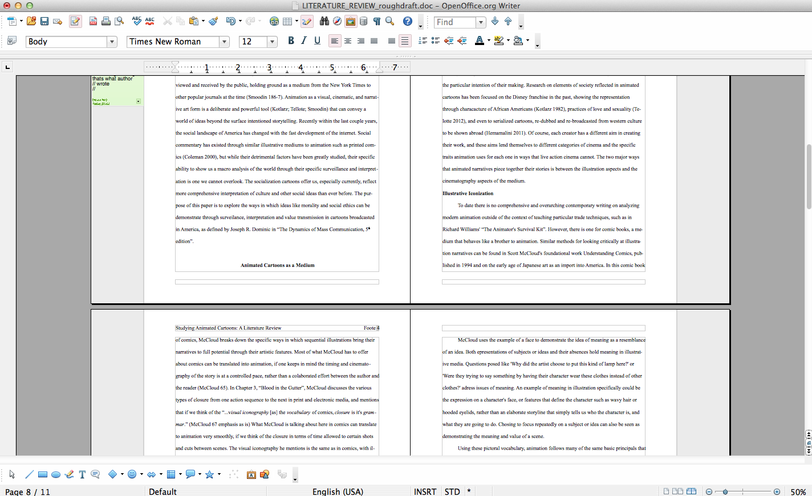Open Font Name dropdown for Times New Roman
The height and width of the screenshot is (496, 812).
(x=225, y=42)
